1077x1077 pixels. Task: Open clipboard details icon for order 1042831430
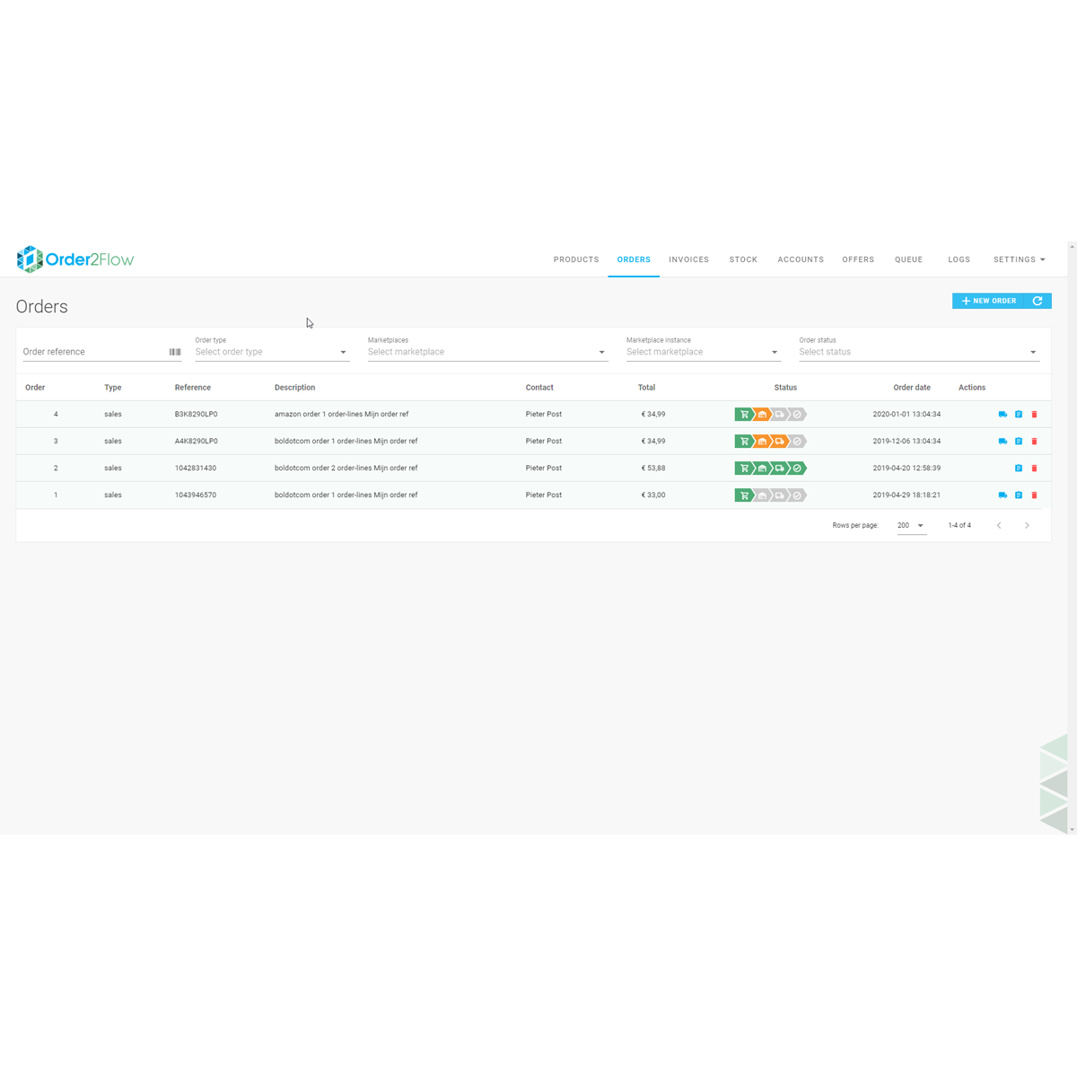1019,468
